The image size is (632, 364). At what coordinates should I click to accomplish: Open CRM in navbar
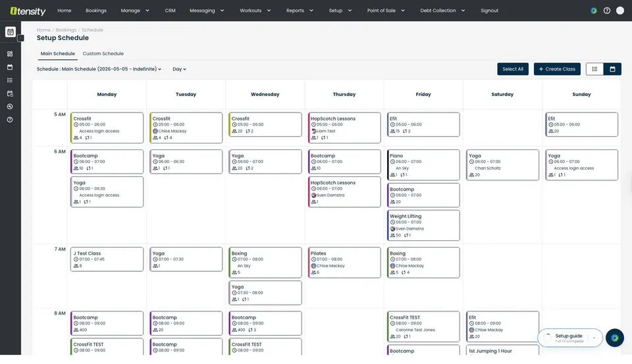pyautogui.click(x=170, y=11)
